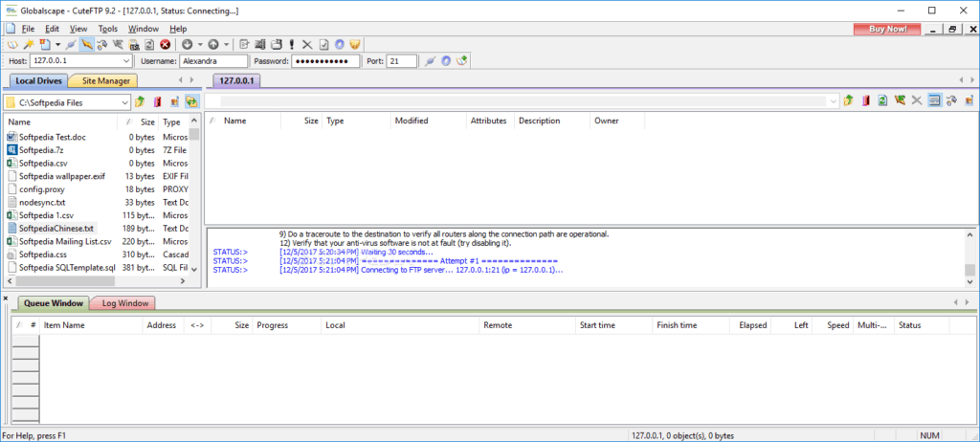This screenshot has width=980, height=442.
Task: Click the Download arrow toolbar button
Action: coord(188,44)
